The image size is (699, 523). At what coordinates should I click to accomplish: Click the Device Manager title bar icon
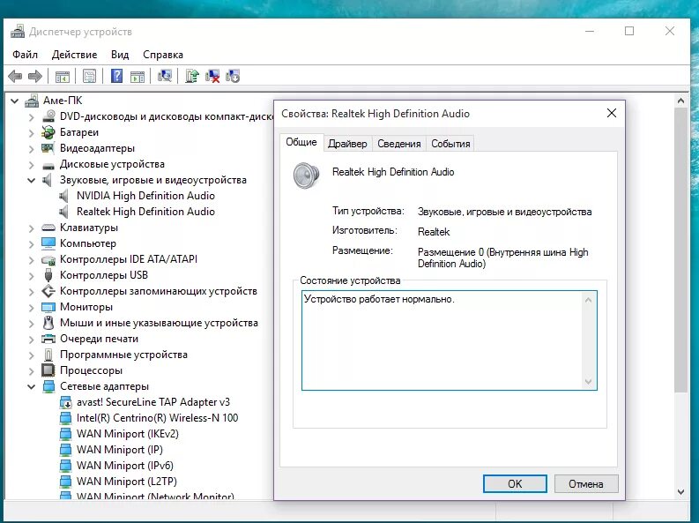click(x=18, y=31)
